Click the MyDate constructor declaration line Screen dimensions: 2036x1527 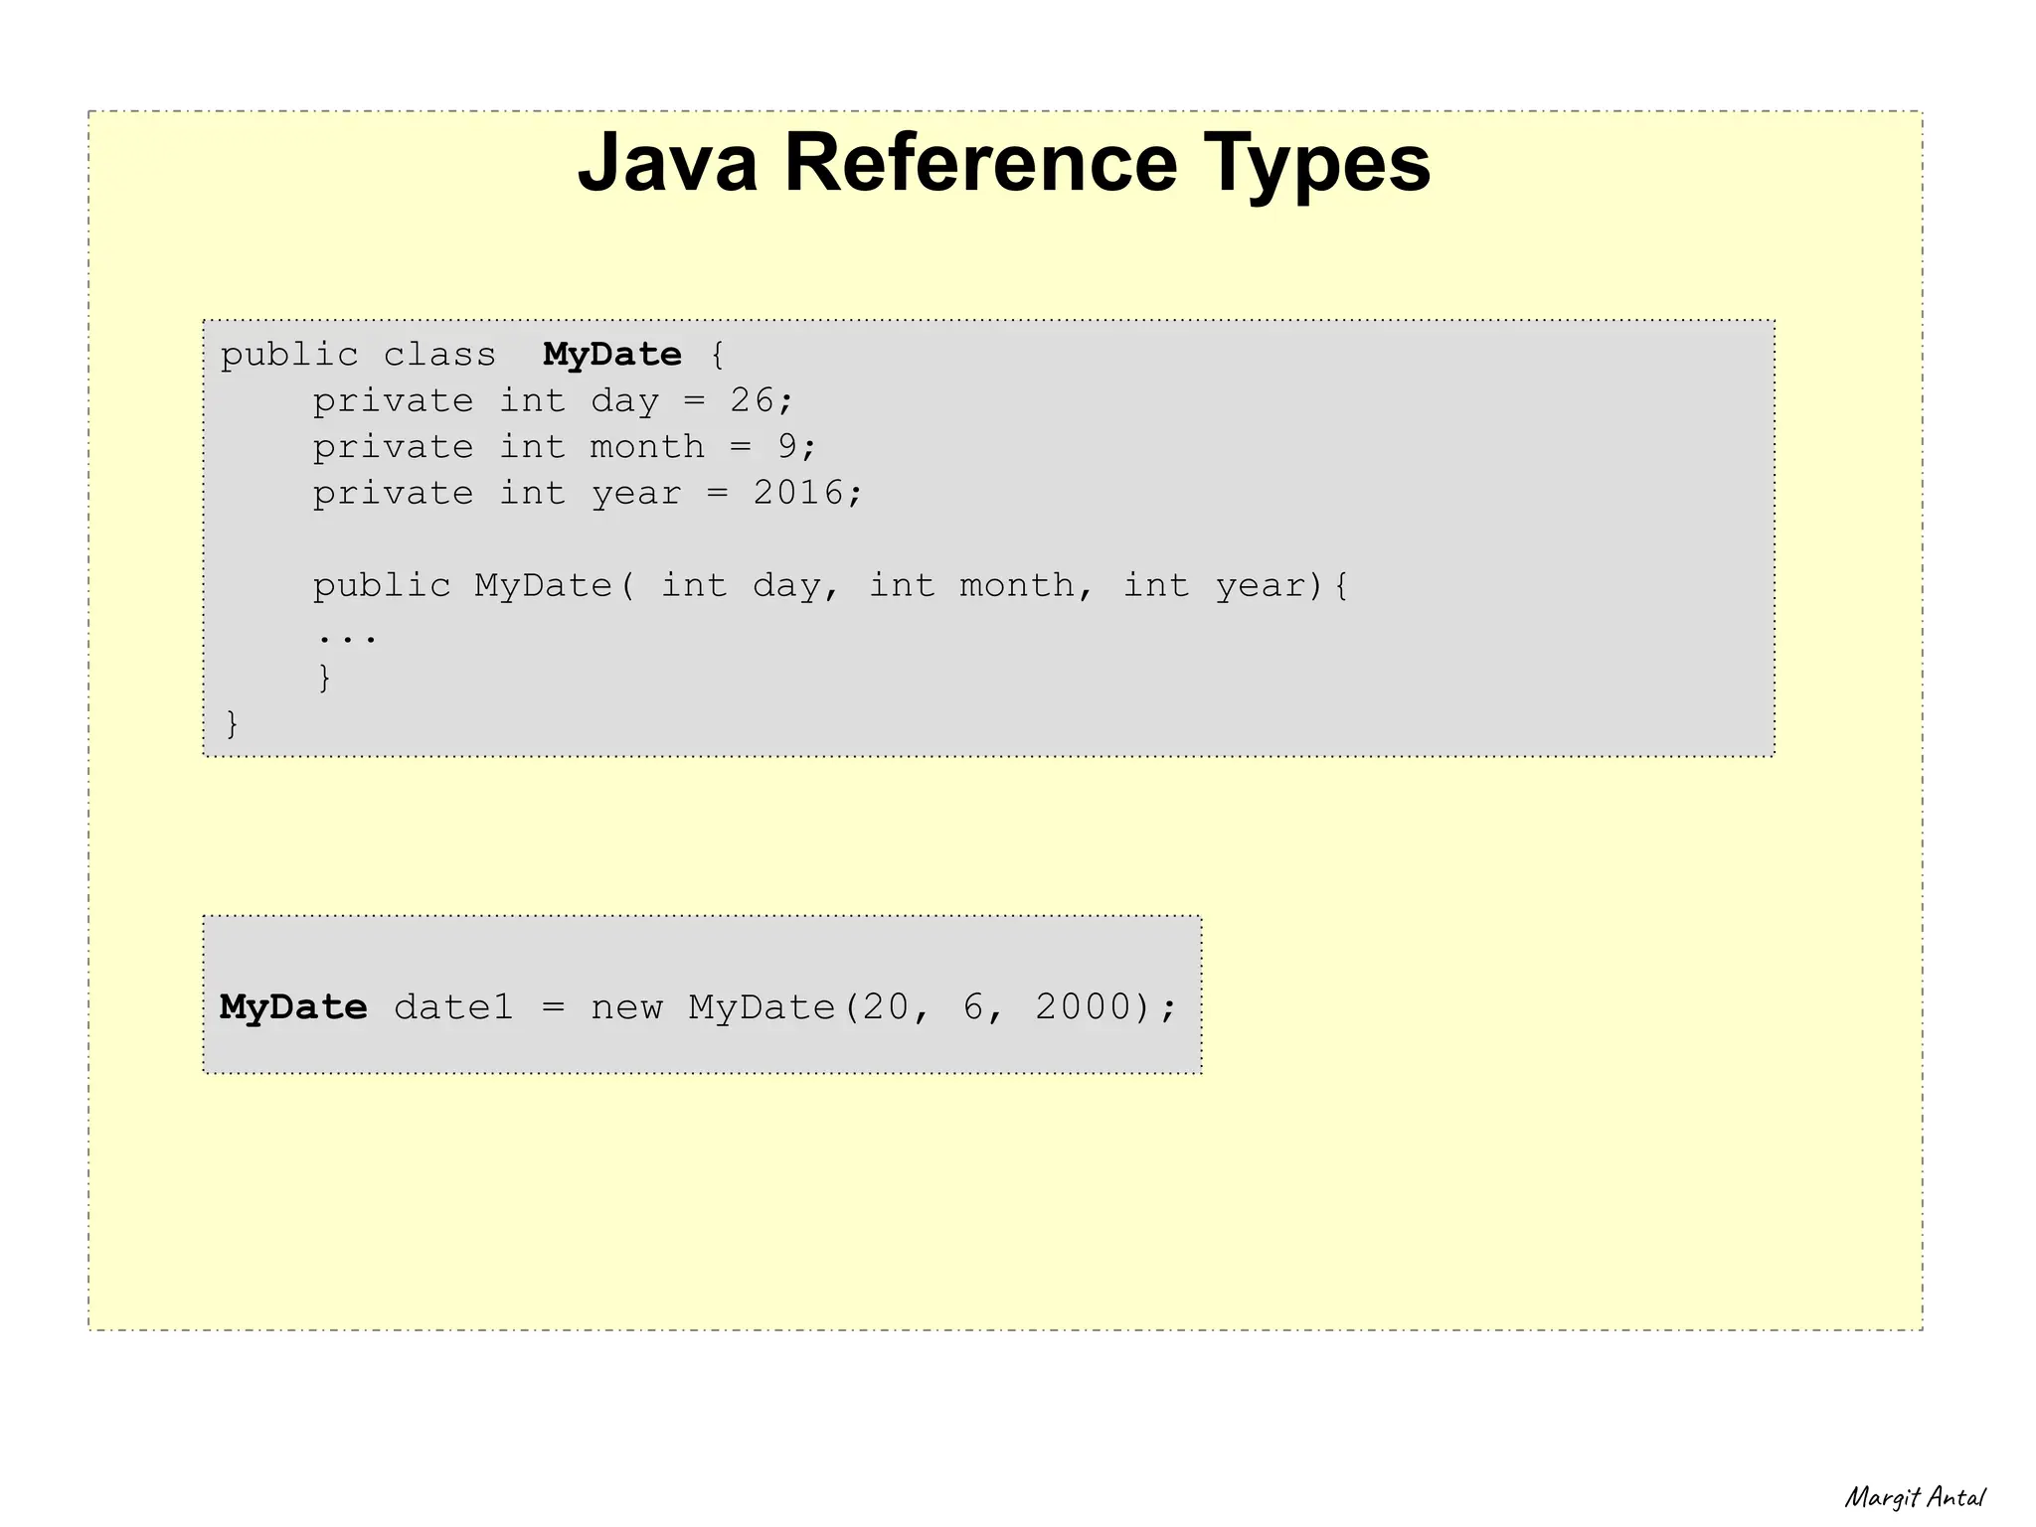[831, 585]
